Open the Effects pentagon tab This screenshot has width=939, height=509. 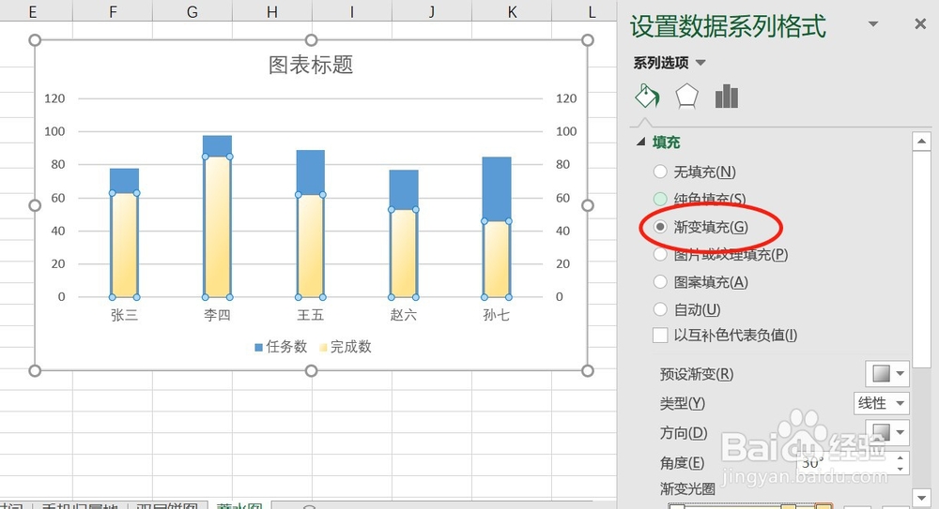click(x=687, y=97)
